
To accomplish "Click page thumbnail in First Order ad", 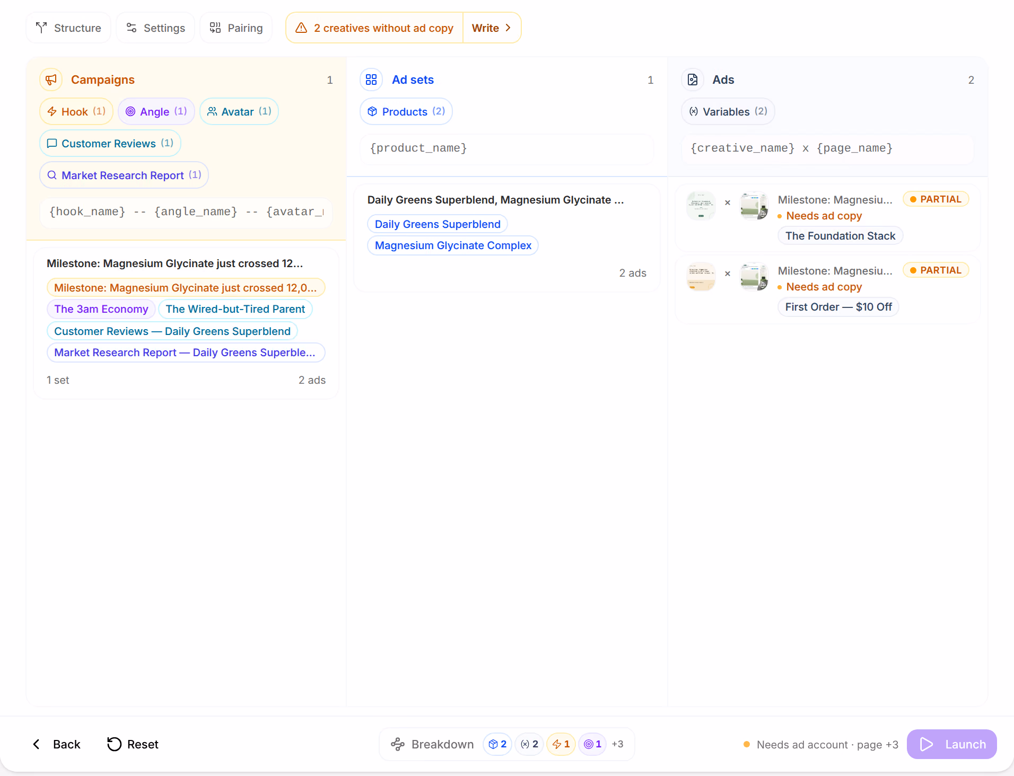I will [x=754, y=277].
